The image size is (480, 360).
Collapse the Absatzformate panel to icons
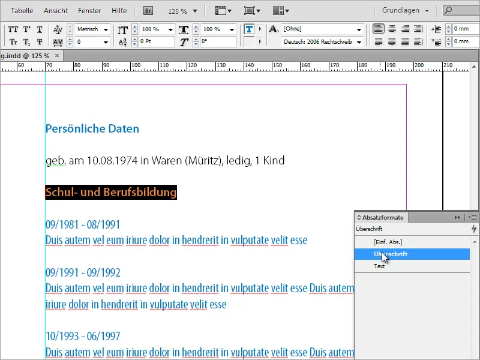(x=457, y=217)
